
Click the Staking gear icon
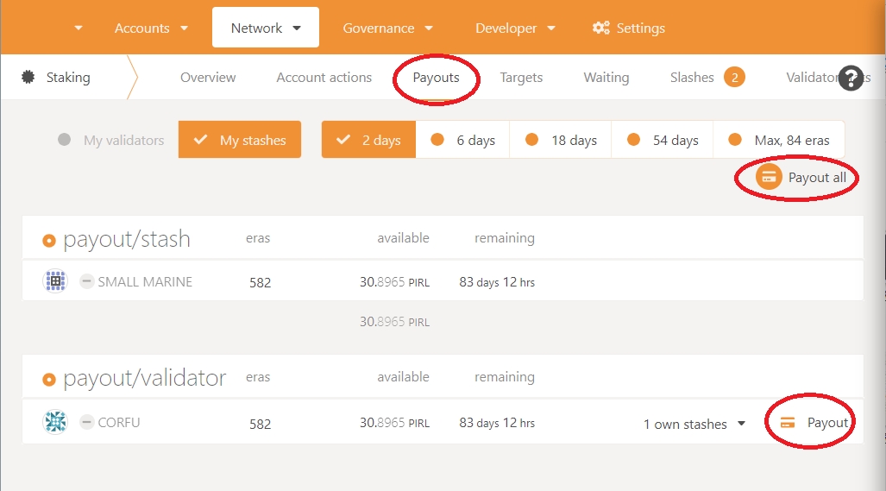pyautogui.click(x=28, y=78)
